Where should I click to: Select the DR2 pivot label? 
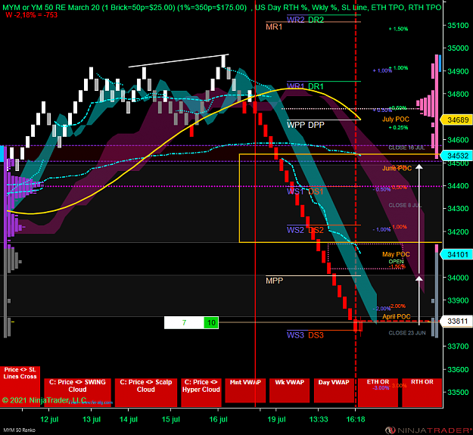click(x=316, y=20)
